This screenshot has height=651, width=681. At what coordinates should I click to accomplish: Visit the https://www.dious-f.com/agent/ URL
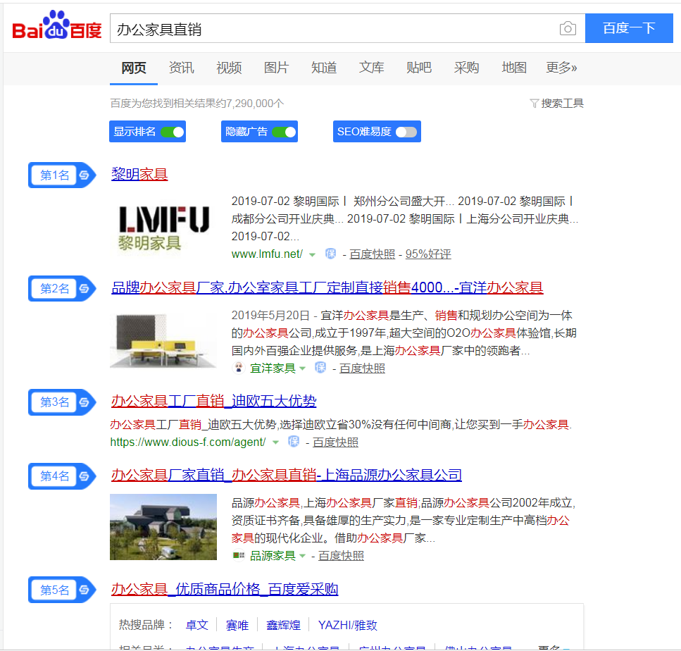(x=188, y=442)
